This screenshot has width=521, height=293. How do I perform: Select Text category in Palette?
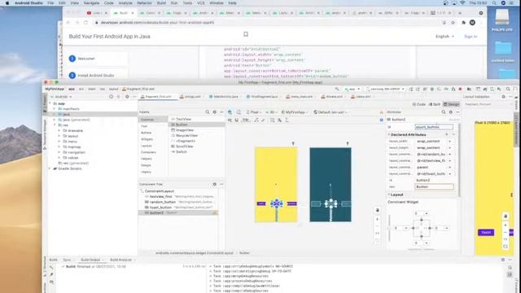pyautogui.click(x=144, y=126)
